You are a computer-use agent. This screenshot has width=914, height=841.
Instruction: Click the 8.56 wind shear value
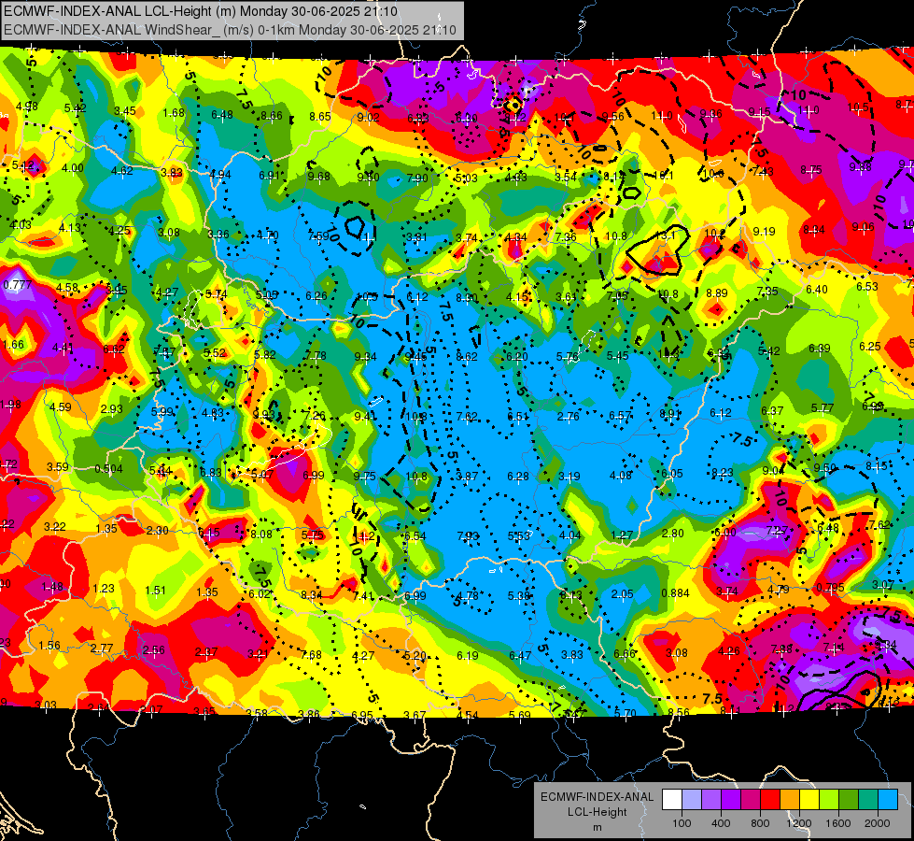679,712
